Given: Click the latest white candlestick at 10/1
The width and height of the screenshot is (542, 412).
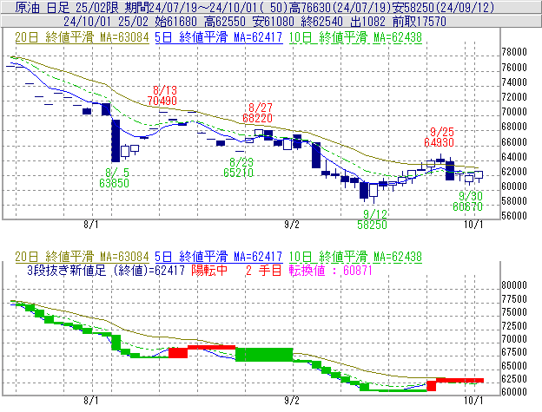Looking at the screenshot, I should point(479,175).
